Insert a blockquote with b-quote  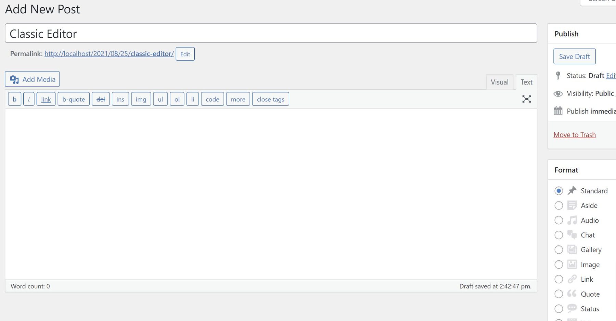click(x=73, y=99)
